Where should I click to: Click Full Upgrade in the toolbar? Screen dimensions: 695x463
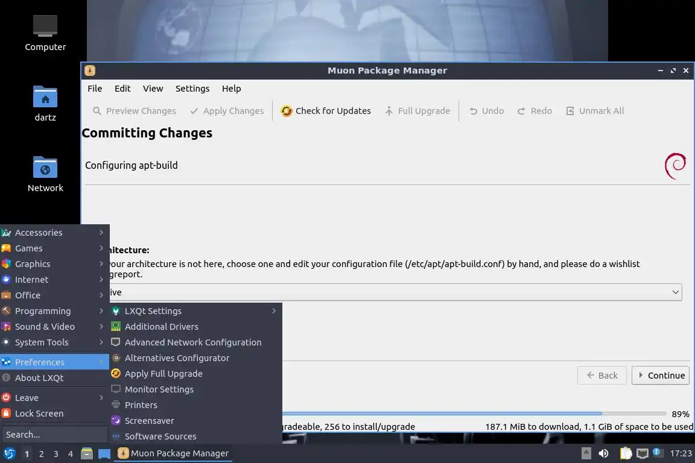coord(417,111)
